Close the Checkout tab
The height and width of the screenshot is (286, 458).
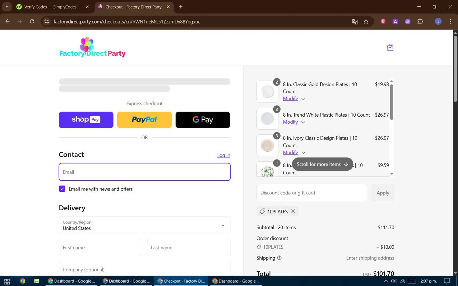(x=168, y=7)
